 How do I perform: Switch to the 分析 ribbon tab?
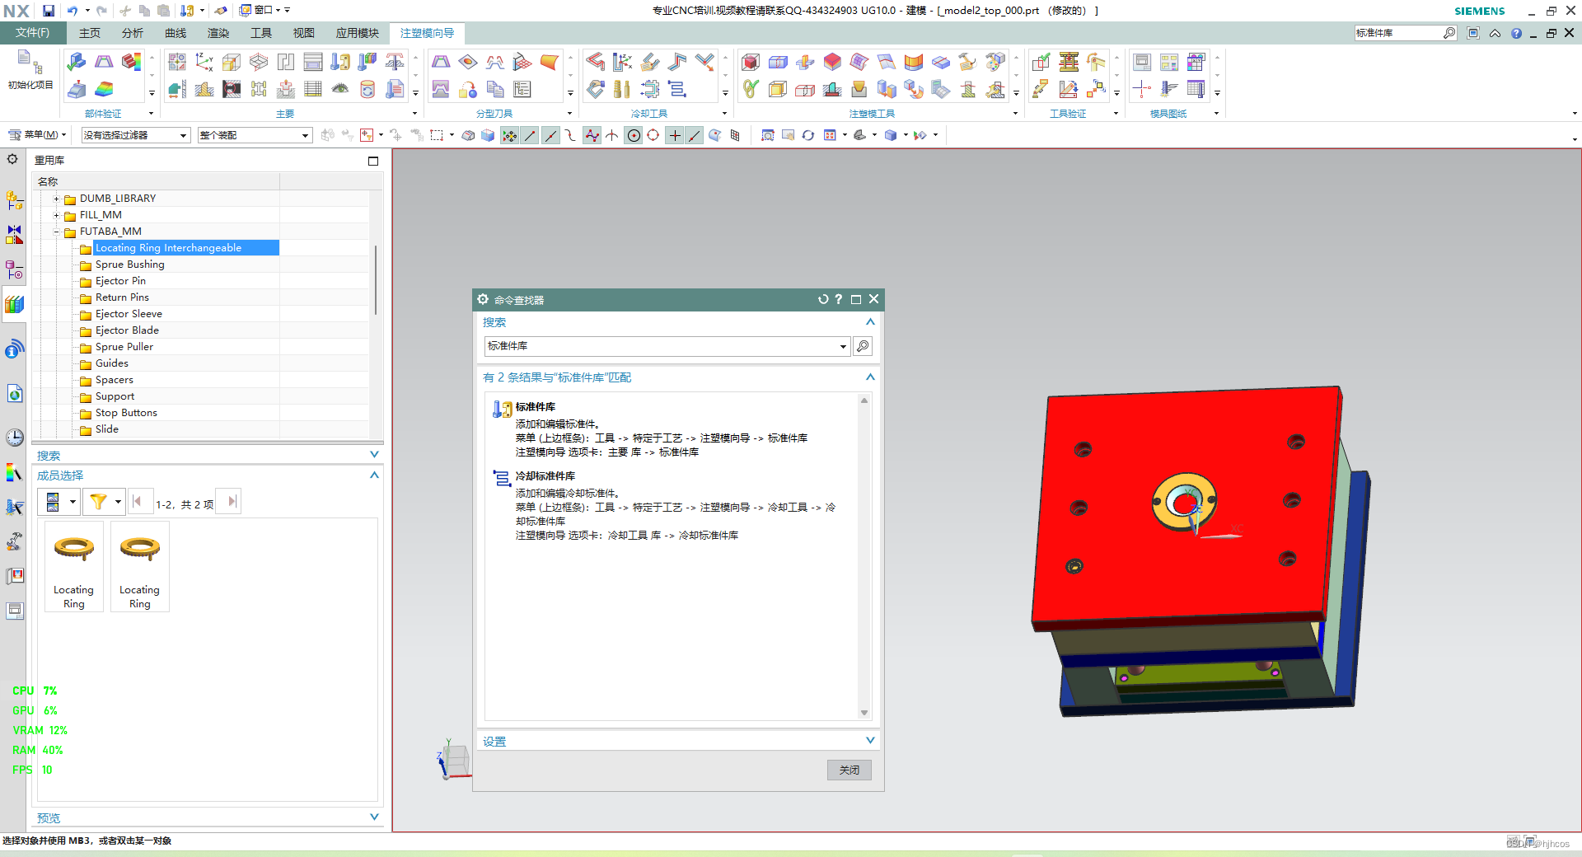pos(133,33)
